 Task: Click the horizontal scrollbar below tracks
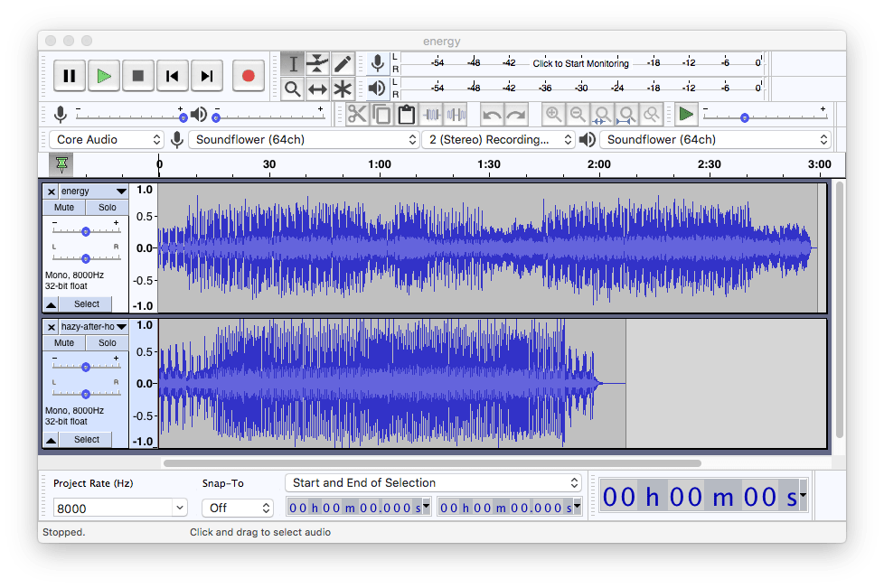click(432, 463)
